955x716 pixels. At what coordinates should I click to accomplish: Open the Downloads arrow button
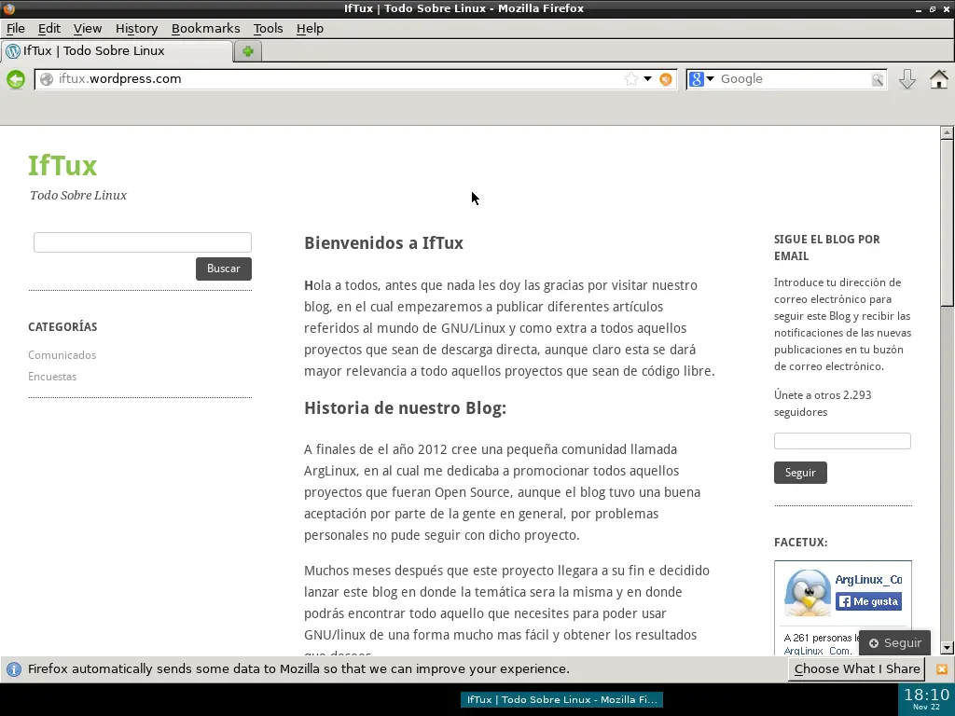(x=907, y=79)
